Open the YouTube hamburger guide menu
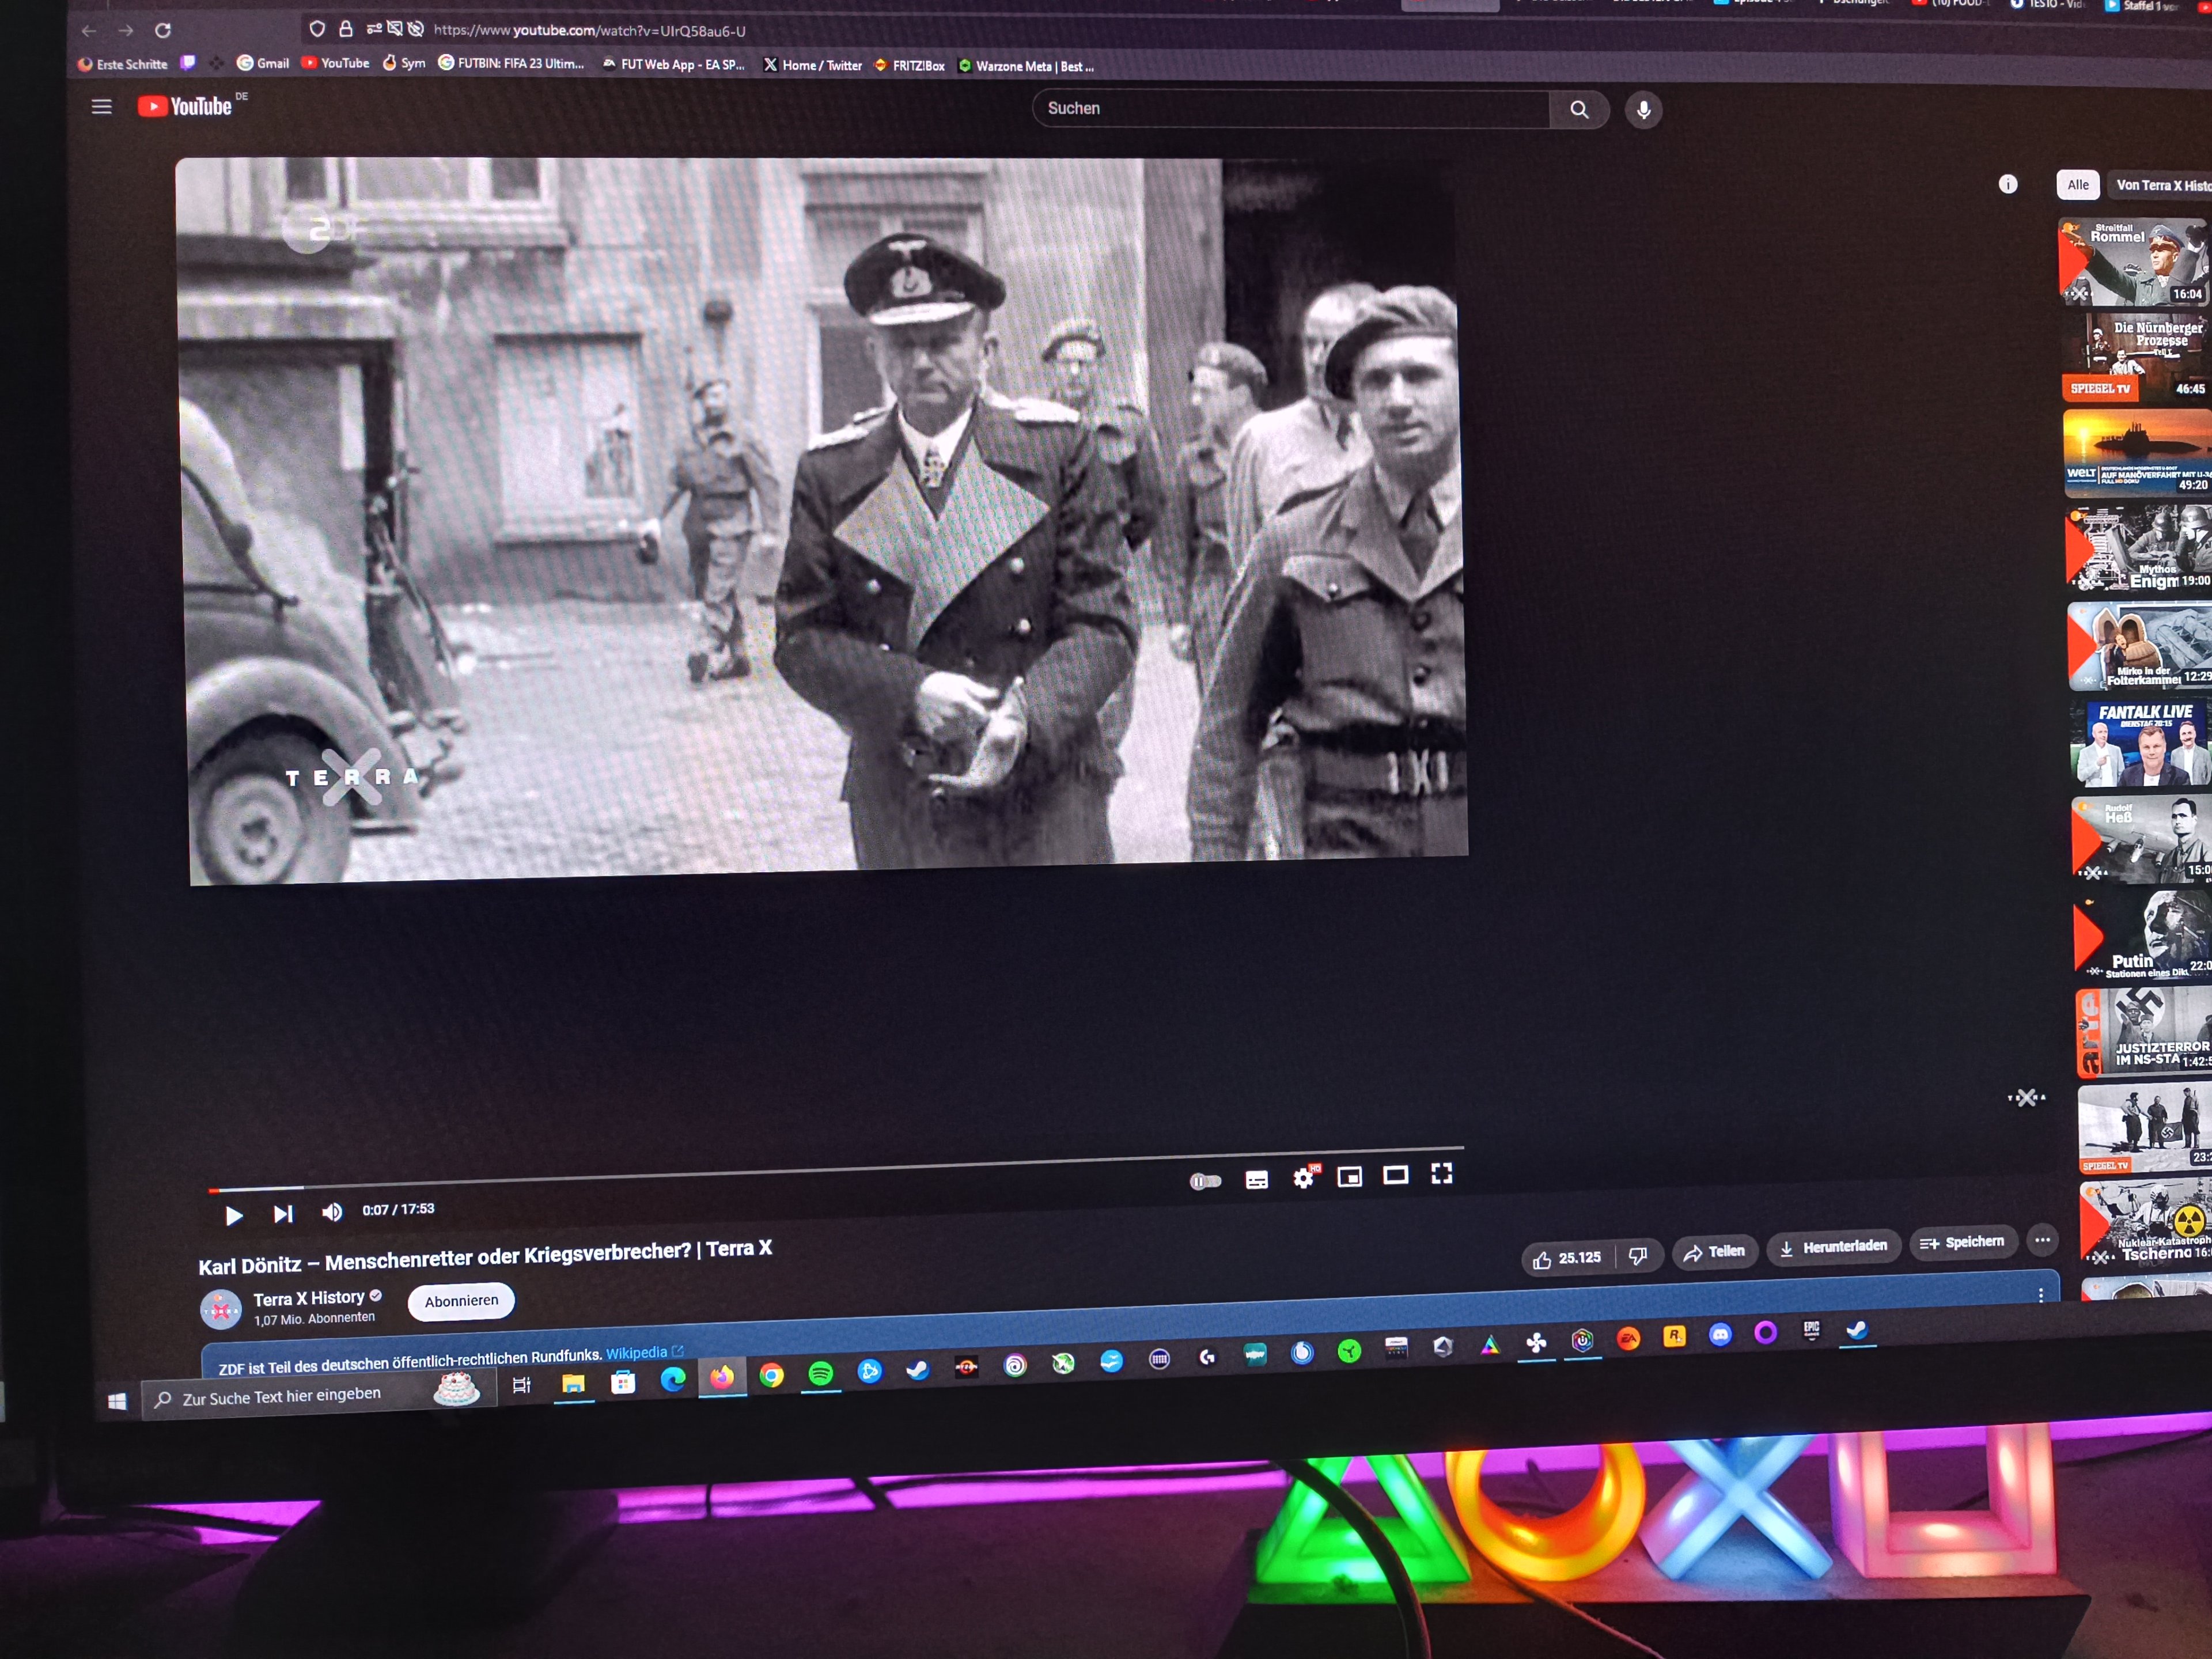The height and width of the screenshot is (1659, 2212). (x=102, y=106)
